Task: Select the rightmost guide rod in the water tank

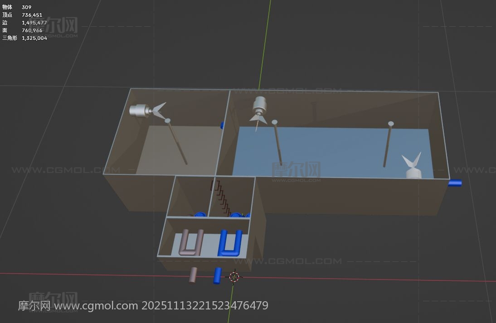Action: 388,144
